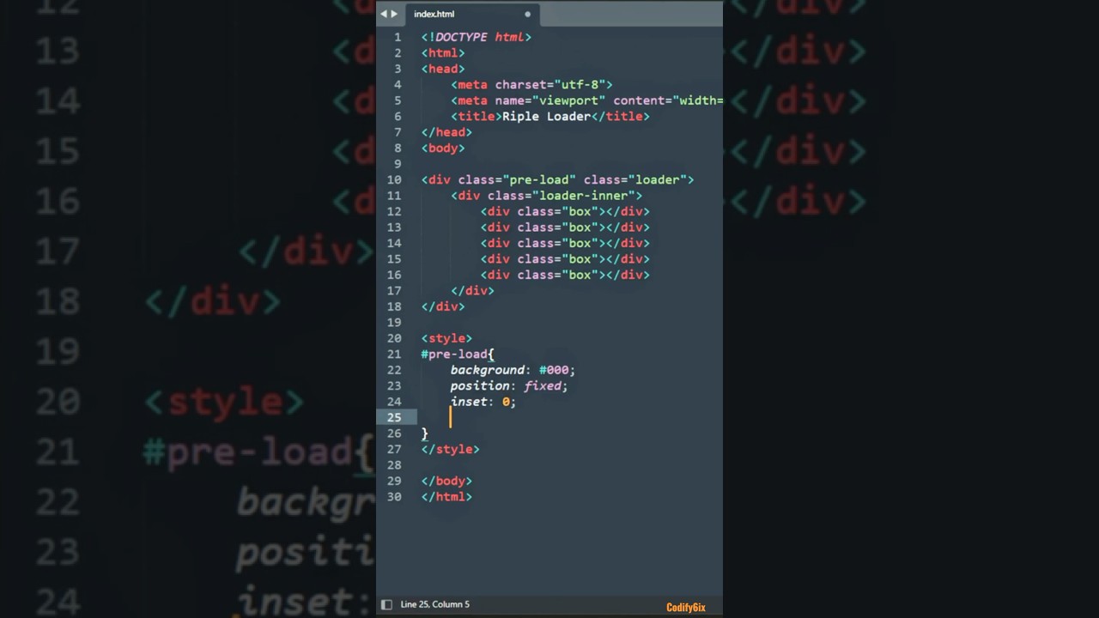Click the DOCTYPE html declaration on line 1
This screenshot has height=618, width=1099.
coord(477,37)
